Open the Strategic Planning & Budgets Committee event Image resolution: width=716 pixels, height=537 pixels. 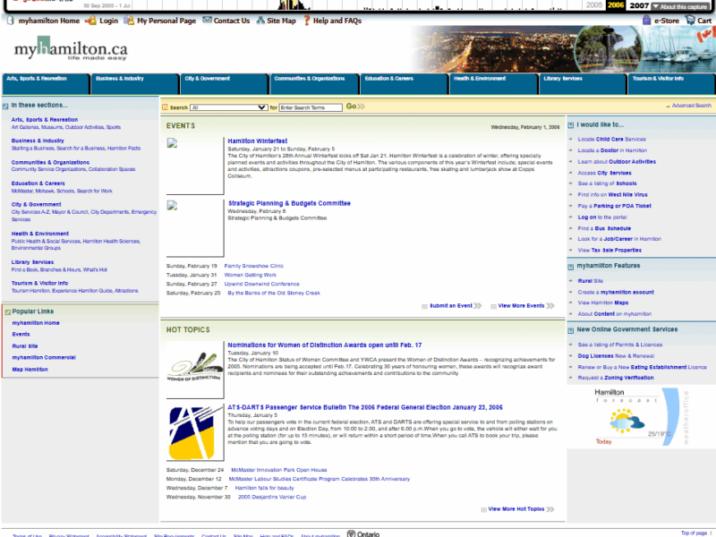coord(289,203)
